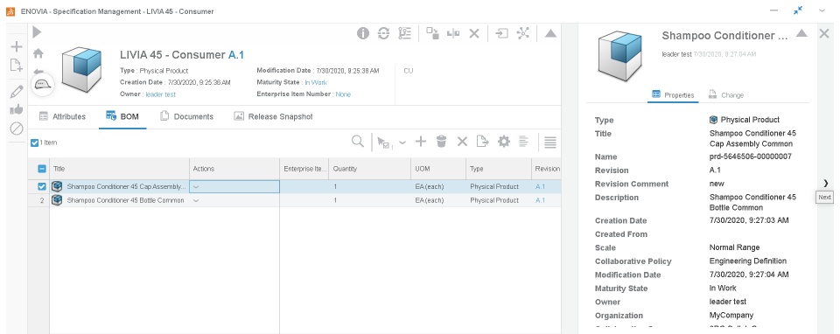Uncheck the Cap Assembly row checkbox

pos(42,187)
